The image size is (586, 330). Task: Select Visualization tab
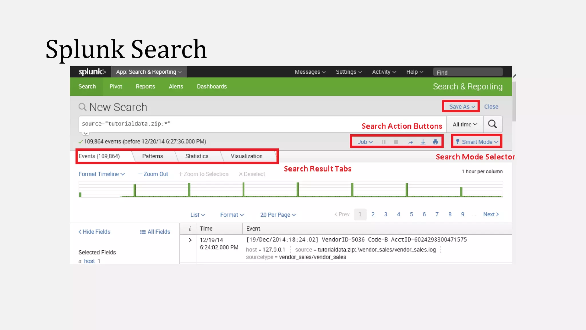(247, 156)
